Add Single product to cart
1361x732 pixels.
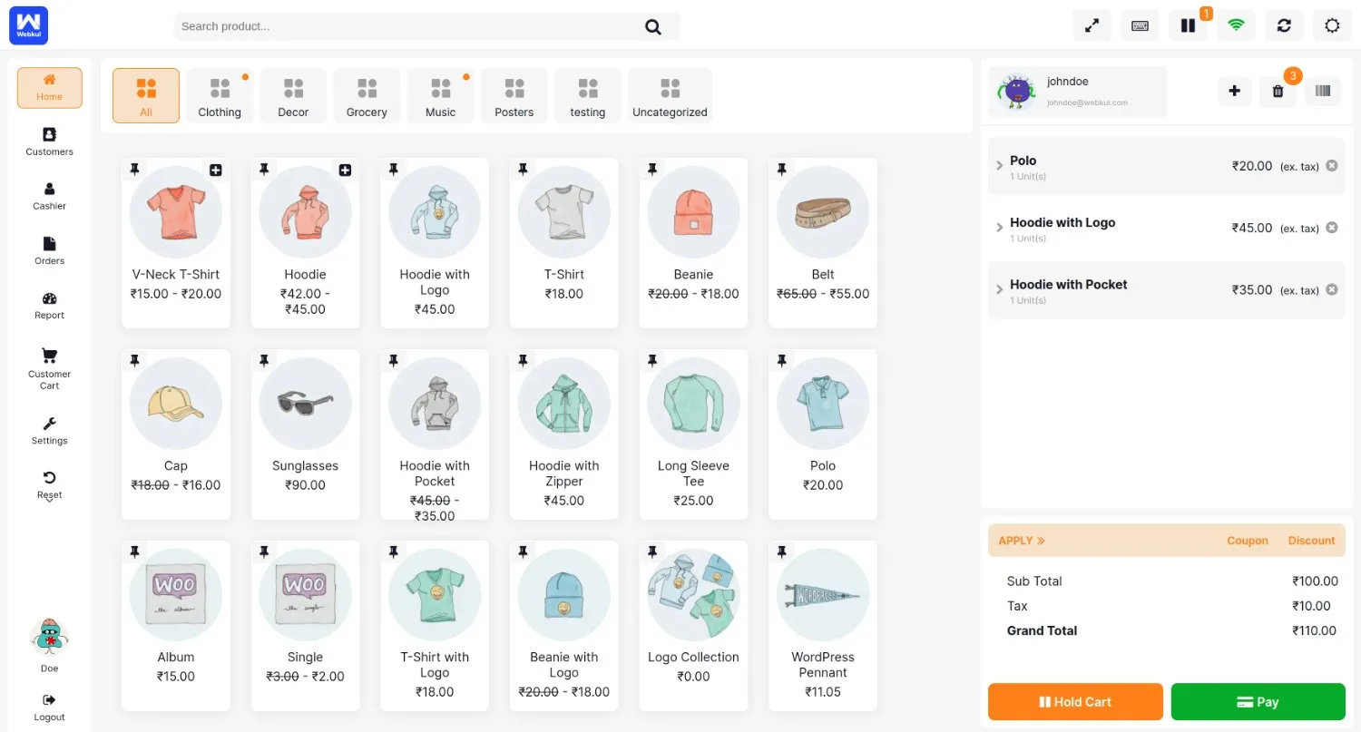[305, 625]
